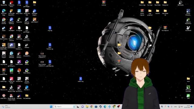Screen dimensions: 194x109
Task: Open the Twitch Studio shortcut
Action: (x=19, y=63)
